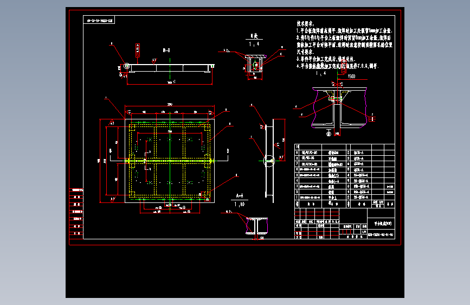Click the 技术要求 heading text
470x305 pixels.
point(305,24)
